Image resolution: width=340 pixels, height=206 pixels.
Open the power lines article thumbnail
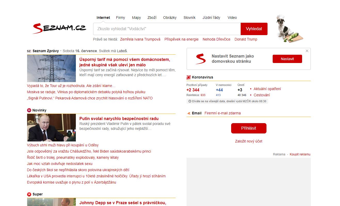tap(51, 68)
